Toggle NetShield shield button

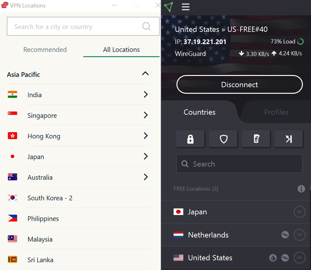[223, 139]
